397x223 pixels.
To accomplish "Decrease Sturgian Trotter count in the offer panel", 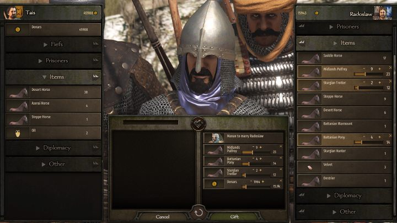I will point(253,170).
